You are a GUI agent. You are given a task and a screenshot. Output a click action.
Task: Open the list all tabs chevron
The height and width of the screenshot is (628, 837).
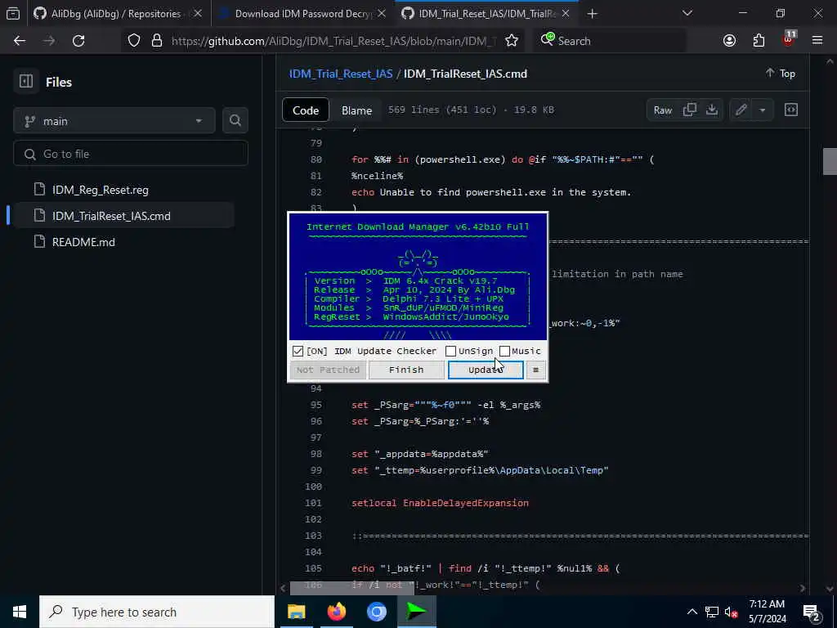(687, 13)
